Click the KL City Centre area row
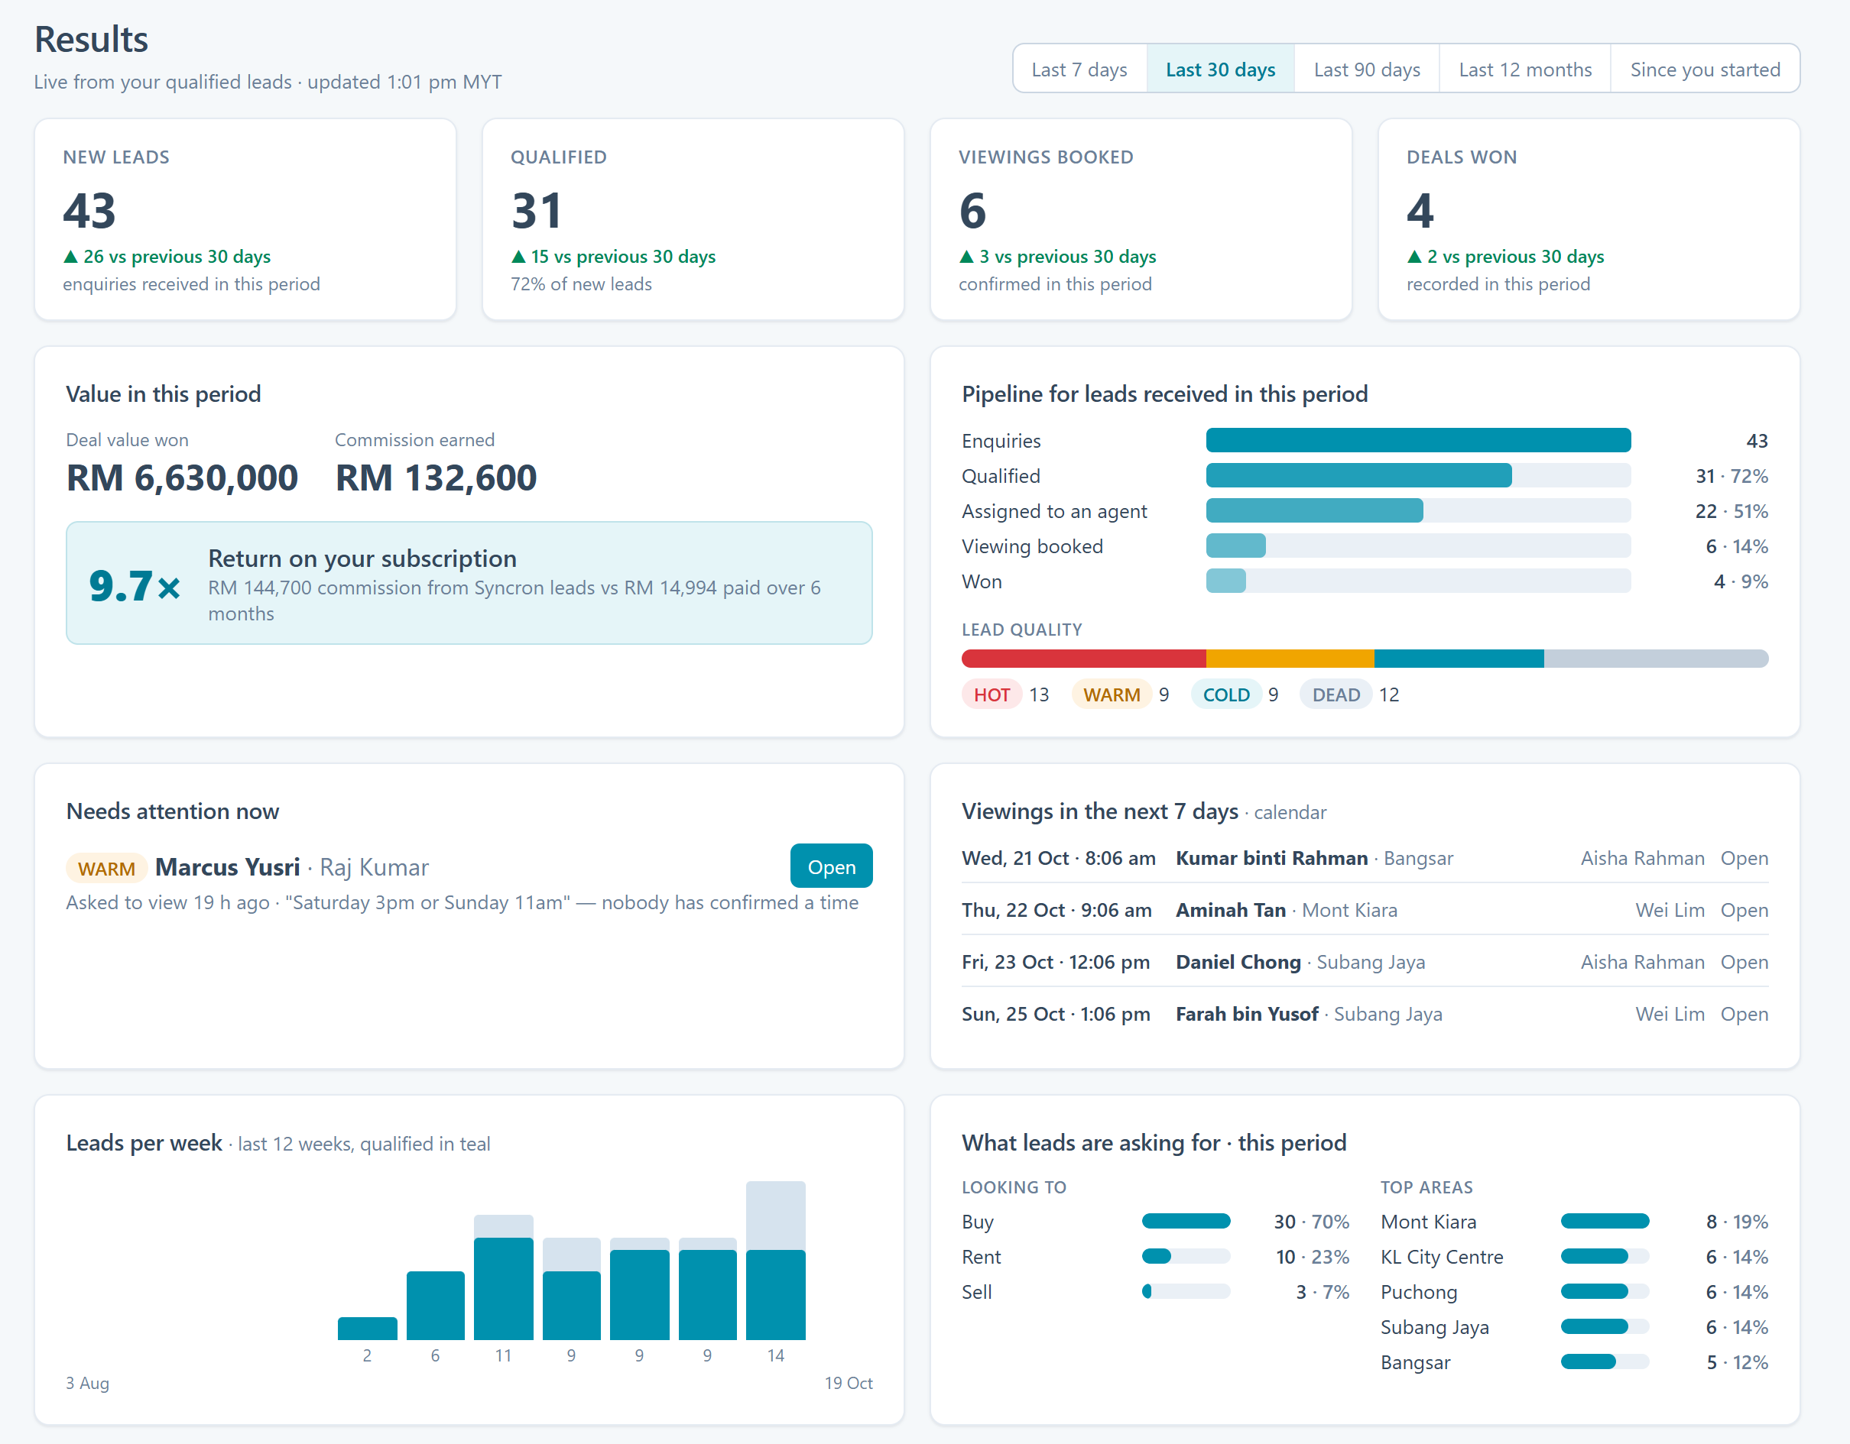 click(1574, 1257)
